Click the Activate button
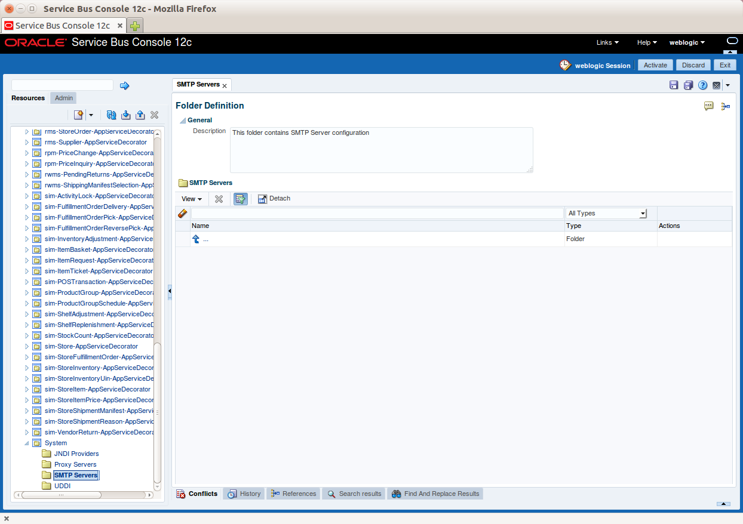Screen dimensions: 743x524 click(655, 65)
